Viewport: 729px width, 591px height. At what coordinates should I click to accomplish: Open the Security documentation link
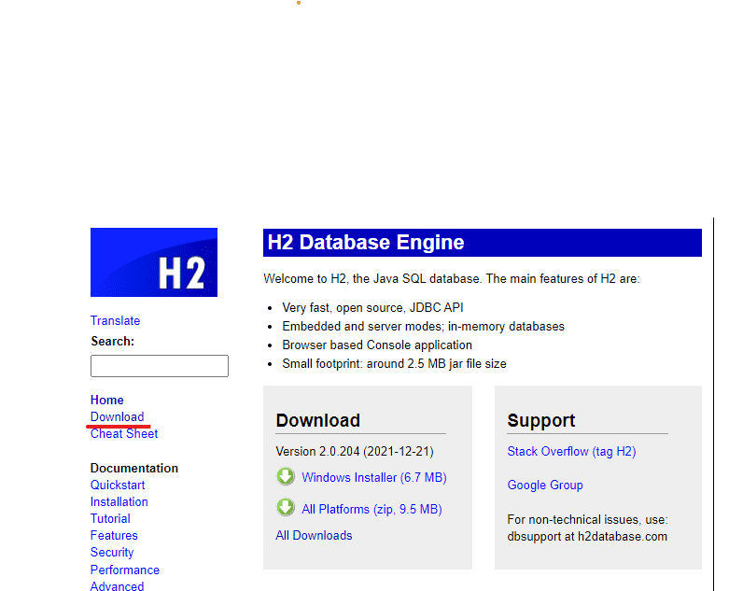(112, 553)
